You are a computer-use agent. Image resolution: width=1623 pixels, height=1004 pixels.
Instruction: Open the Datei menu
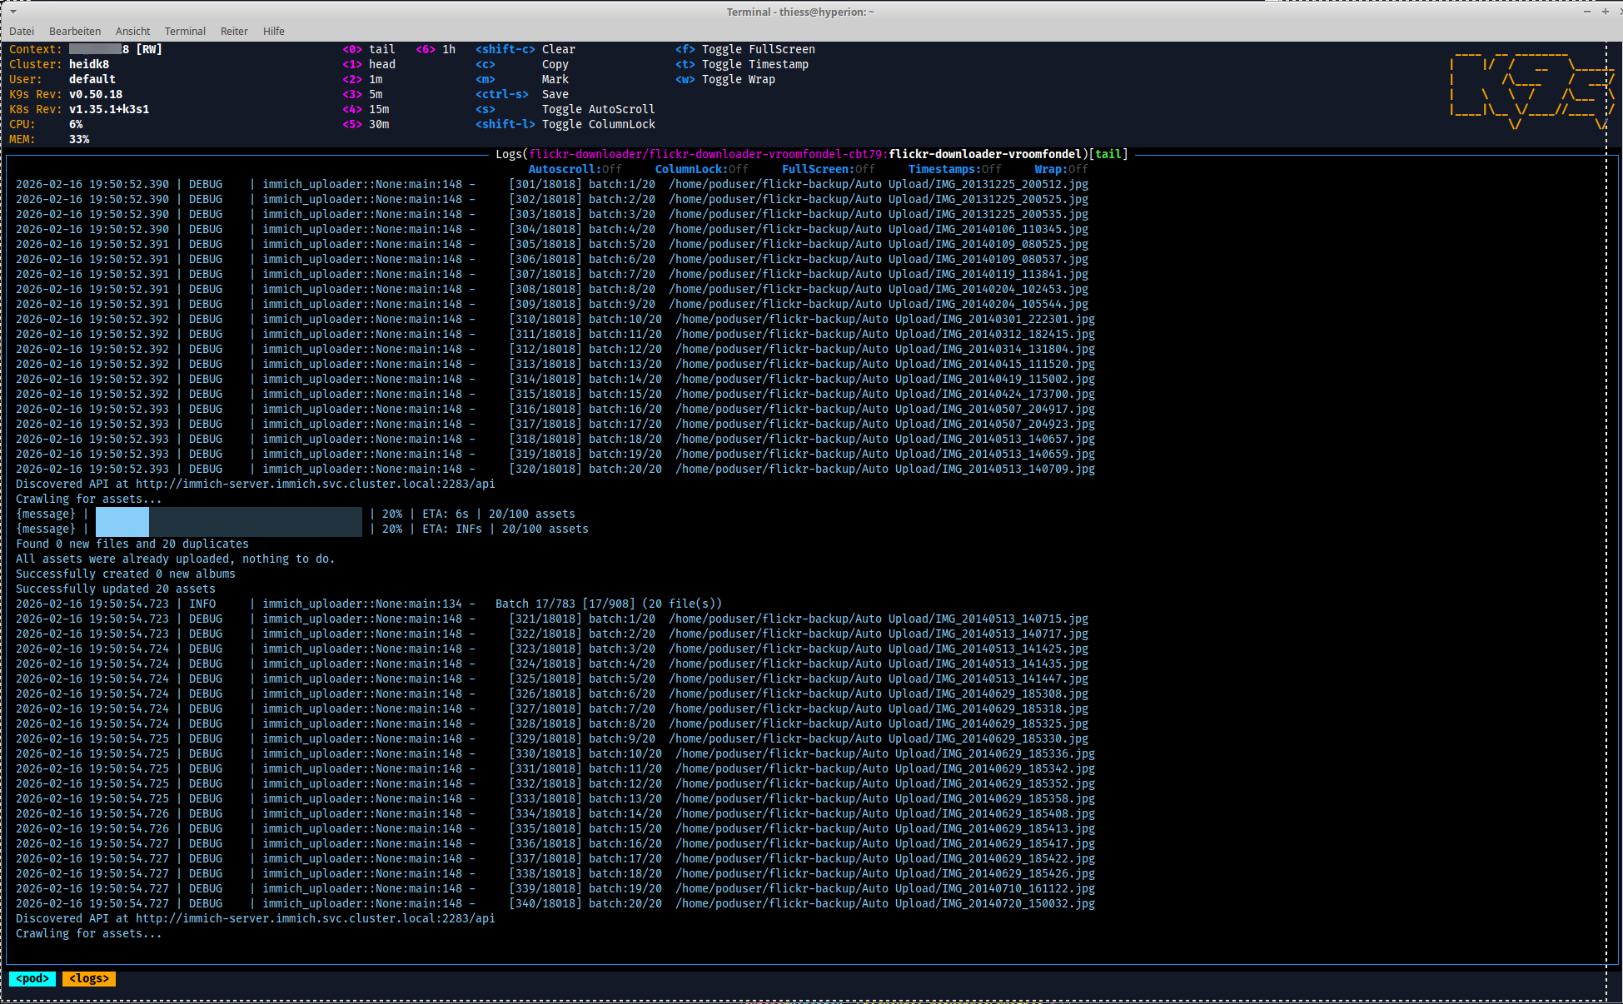tap(22, 31)
